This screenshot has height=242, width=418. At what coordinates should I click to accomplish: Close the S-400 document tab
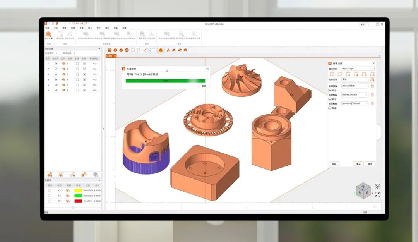click(x=115, y=56)
